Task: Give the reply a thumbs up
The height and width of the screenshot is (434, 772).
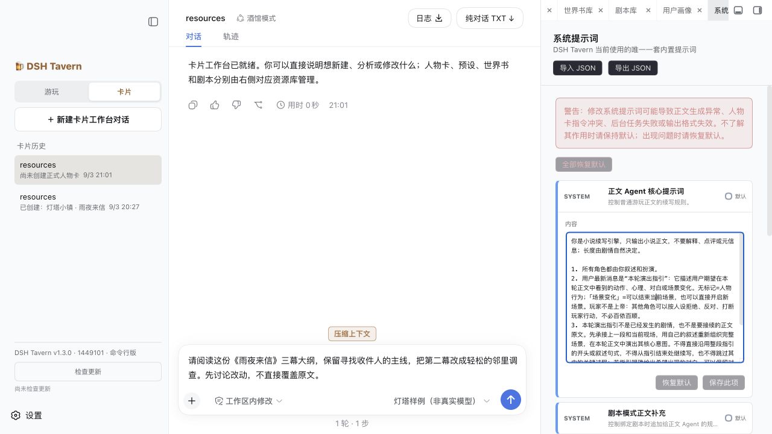Action: pyautogui.click(x=215, y=105)
